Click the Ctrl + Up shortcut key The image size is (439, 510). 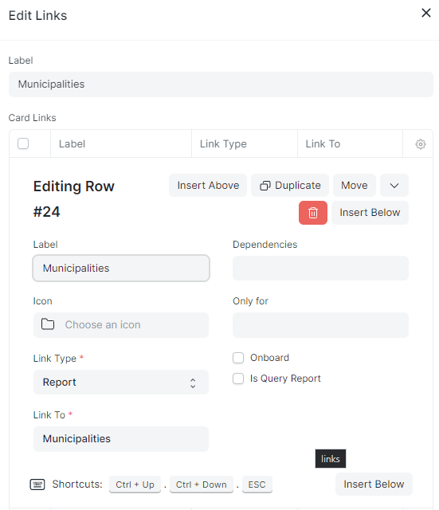[135, 484]
